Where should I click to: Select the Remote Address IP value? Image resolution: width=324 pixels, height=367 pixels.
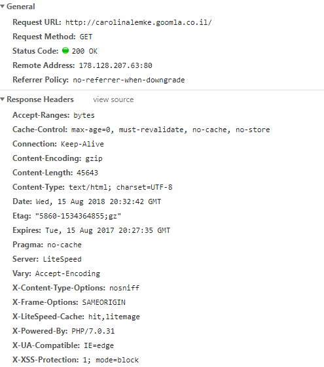click(x=115, y=65)
